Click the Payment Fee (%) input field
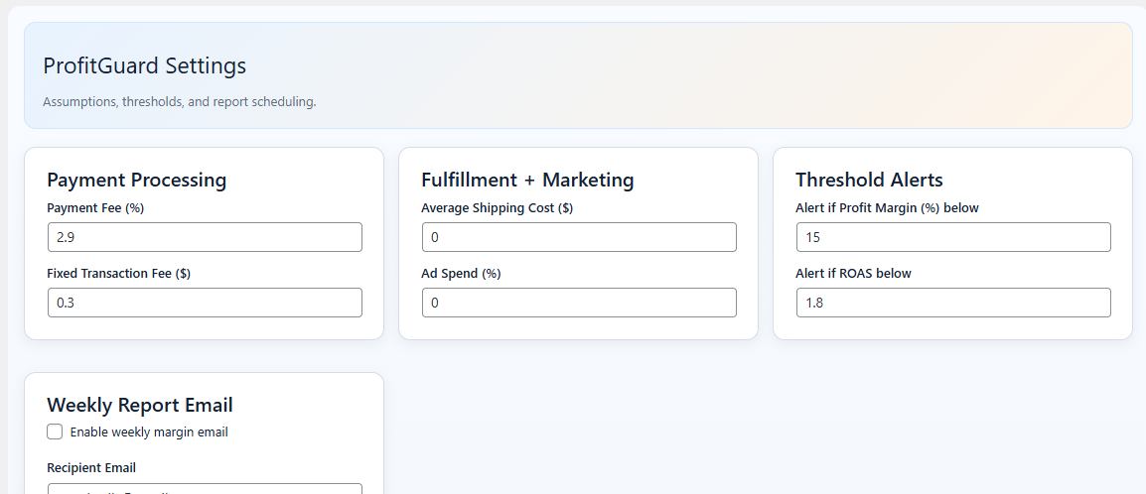The width and height of the screenshot is (1146, 494). [205, 237]
